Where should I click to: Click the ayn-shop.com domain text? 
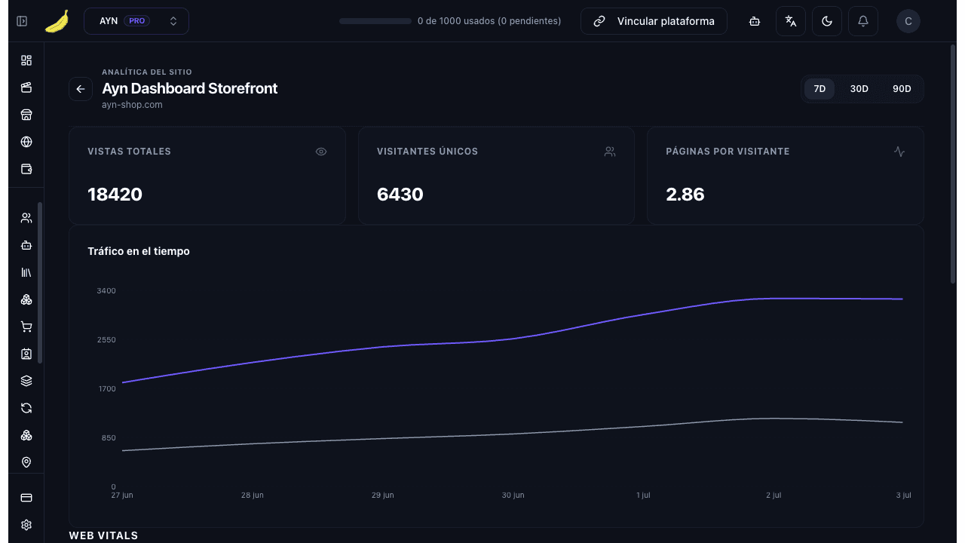[132, 105]
